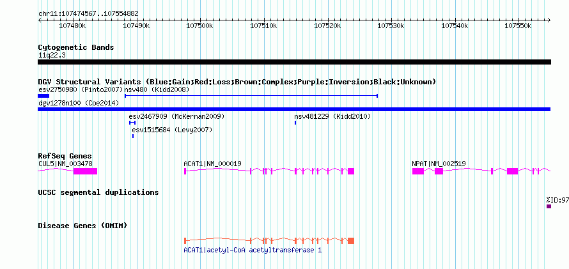Open the UCSC segmental duplications track title
The image size is (569, 269).
[x=98, y=192]
